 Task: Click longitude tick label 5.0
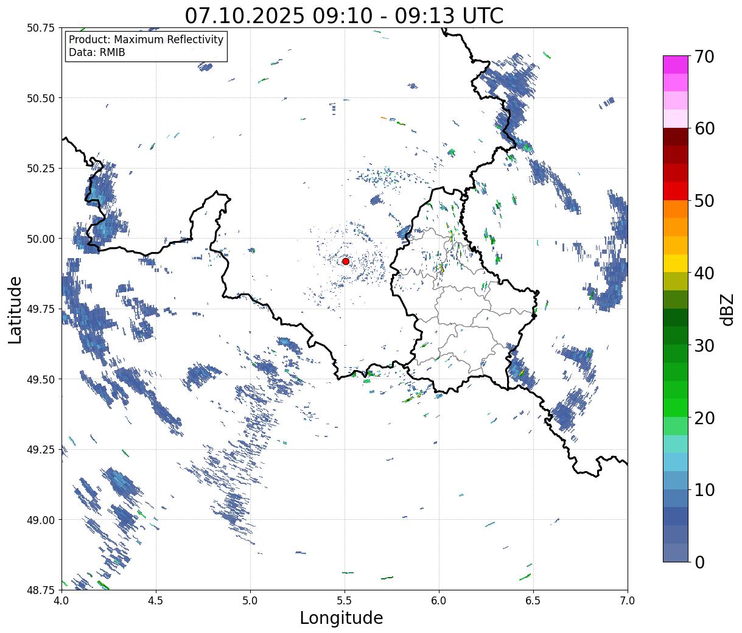250,600
